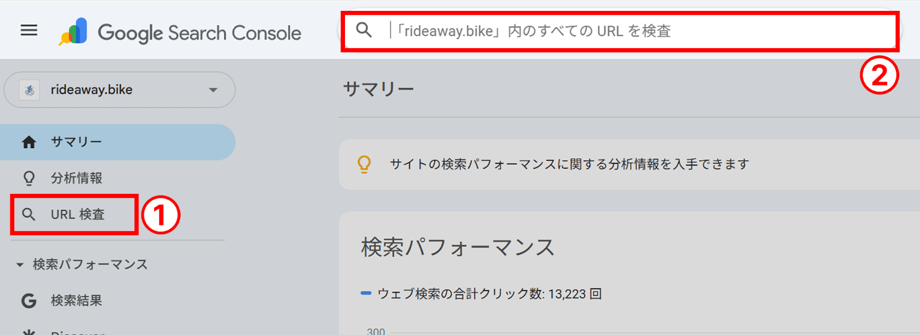Click the Google G icon beside 検索結果
This screenshot has height=335, width=920.
coord(29,301)
